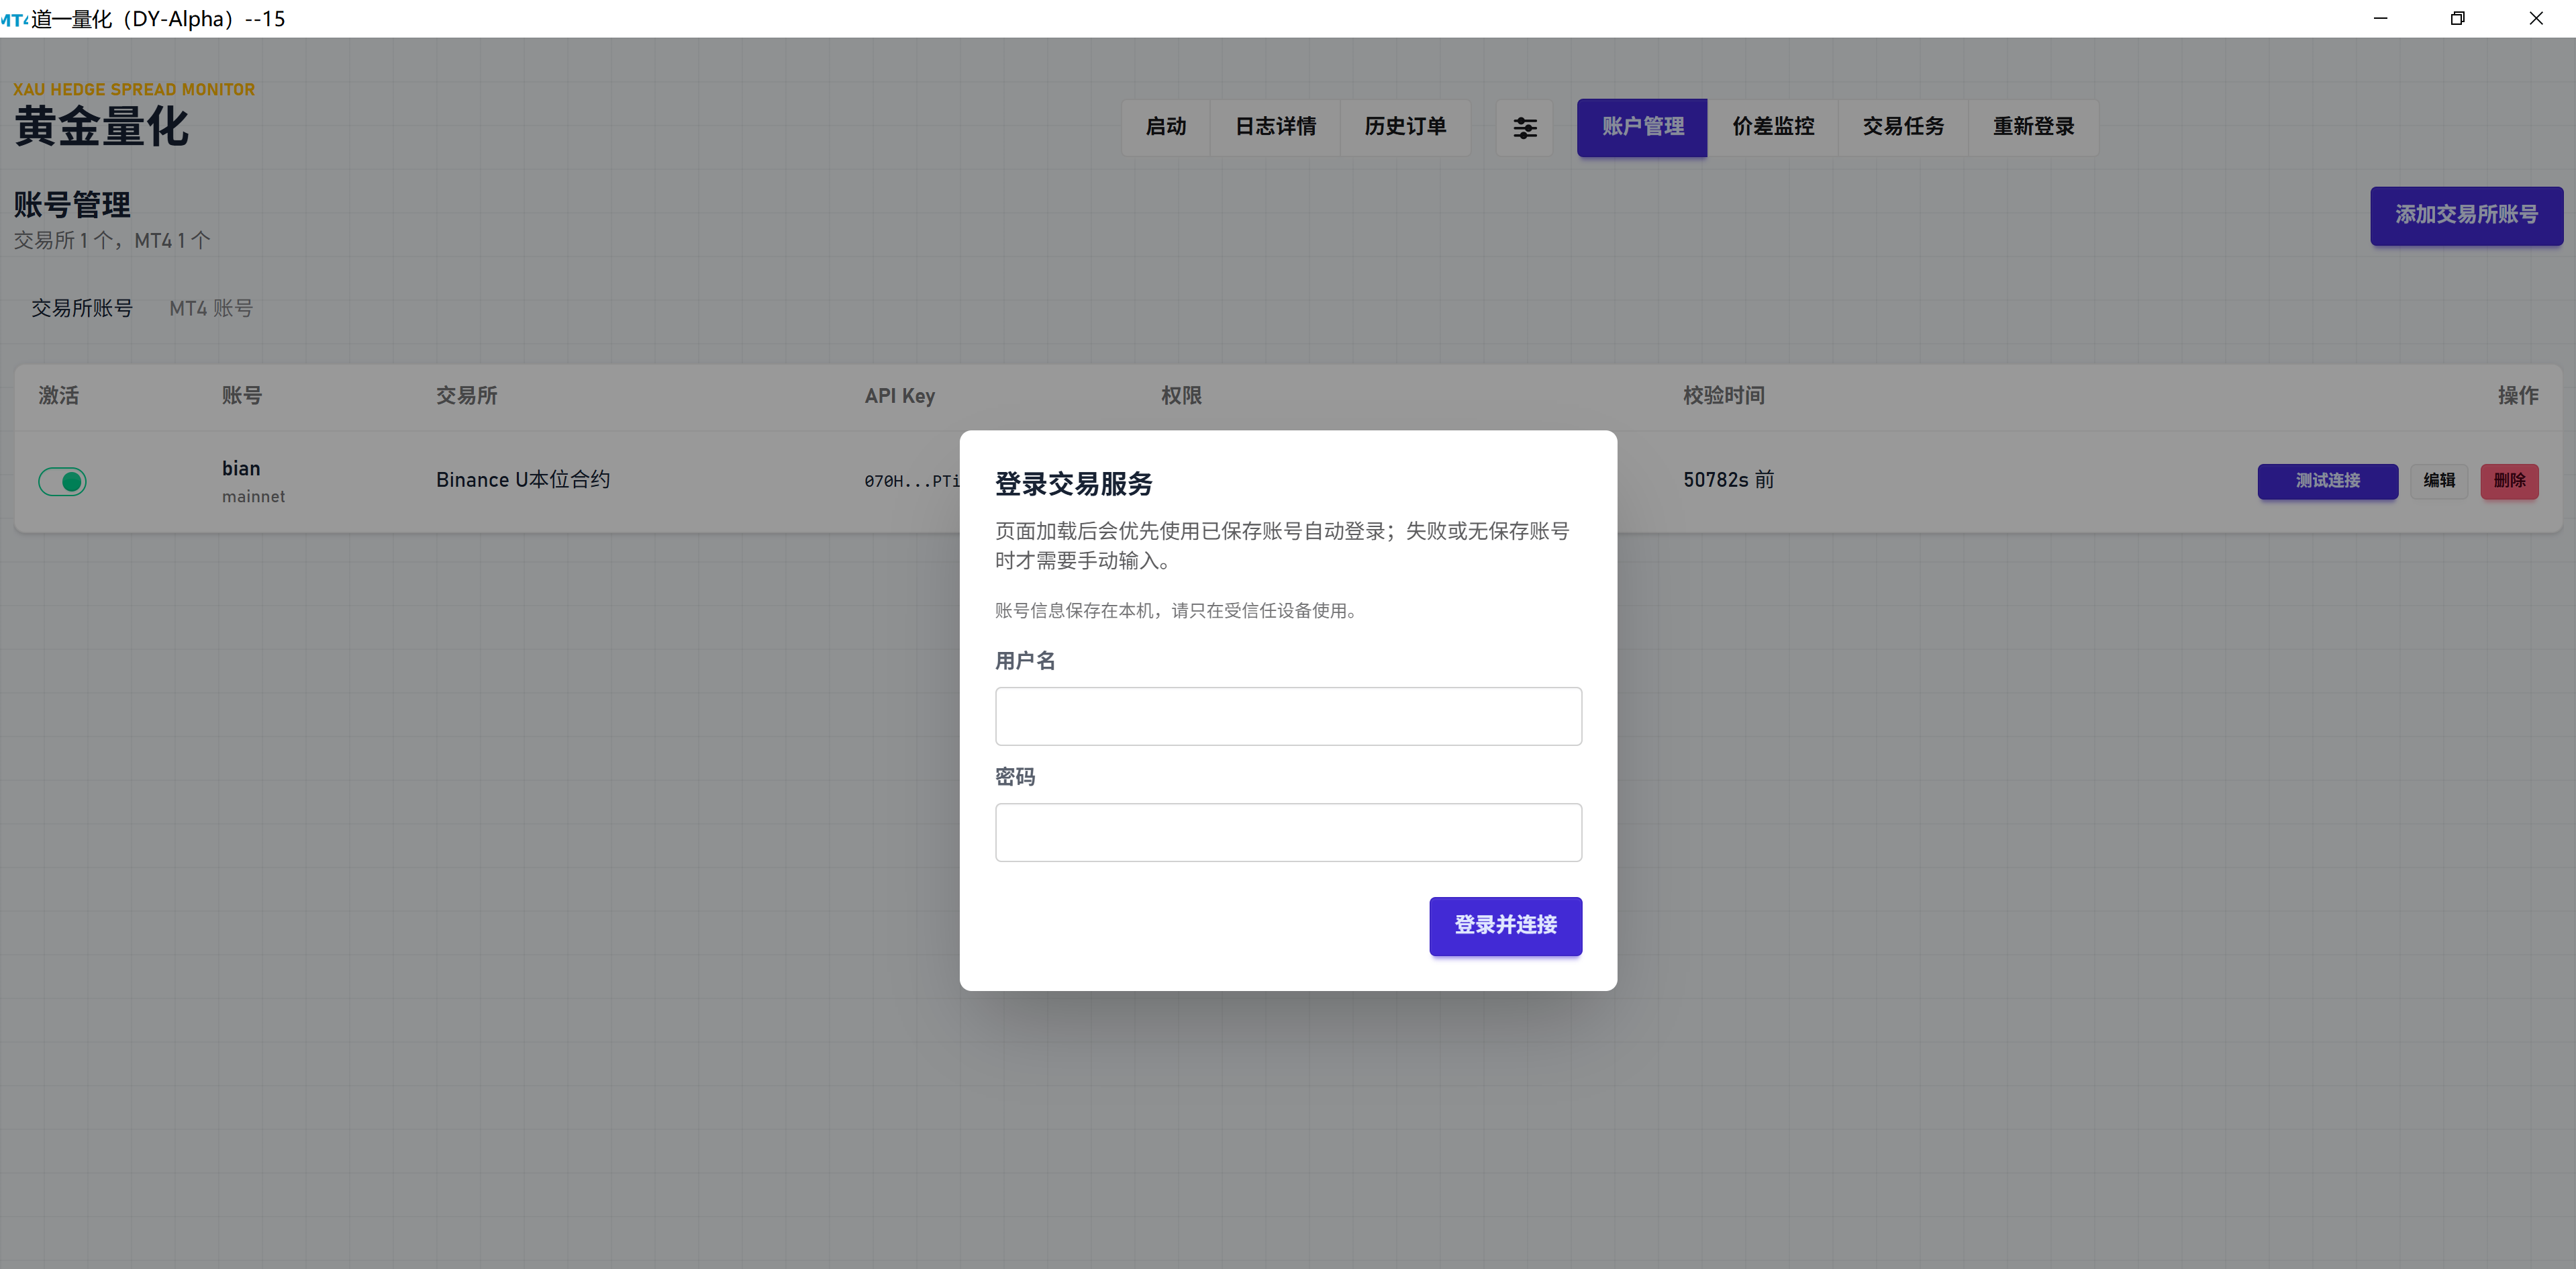
Task: Click the 交易所 column header
Action: [466, 396]
